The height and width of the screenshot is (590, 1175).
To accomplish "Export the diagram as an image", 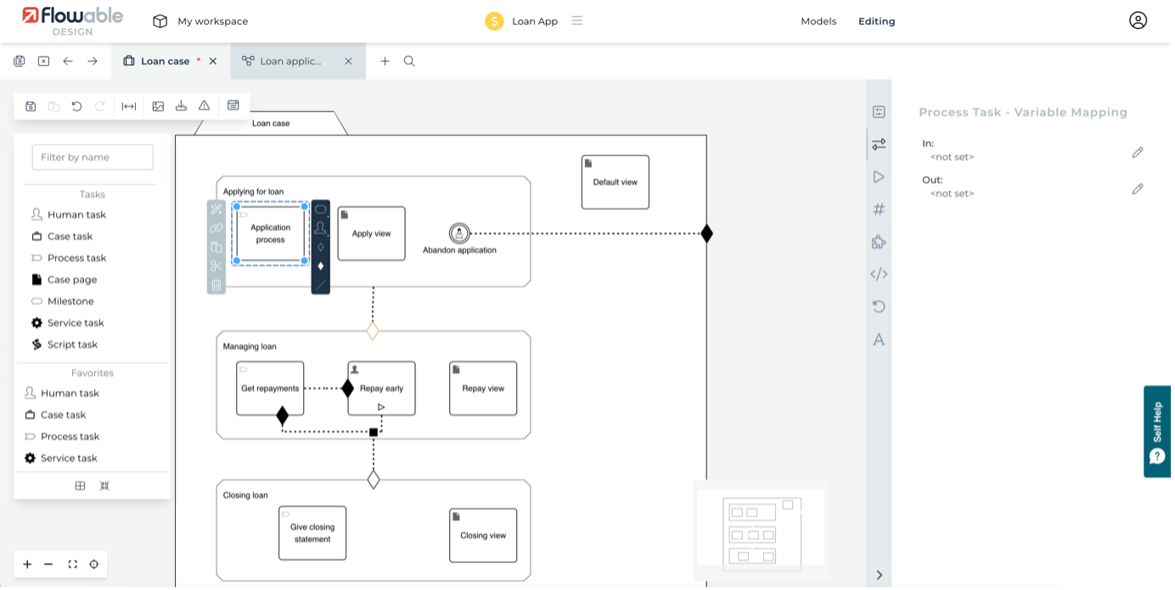I will coord(157,105).
